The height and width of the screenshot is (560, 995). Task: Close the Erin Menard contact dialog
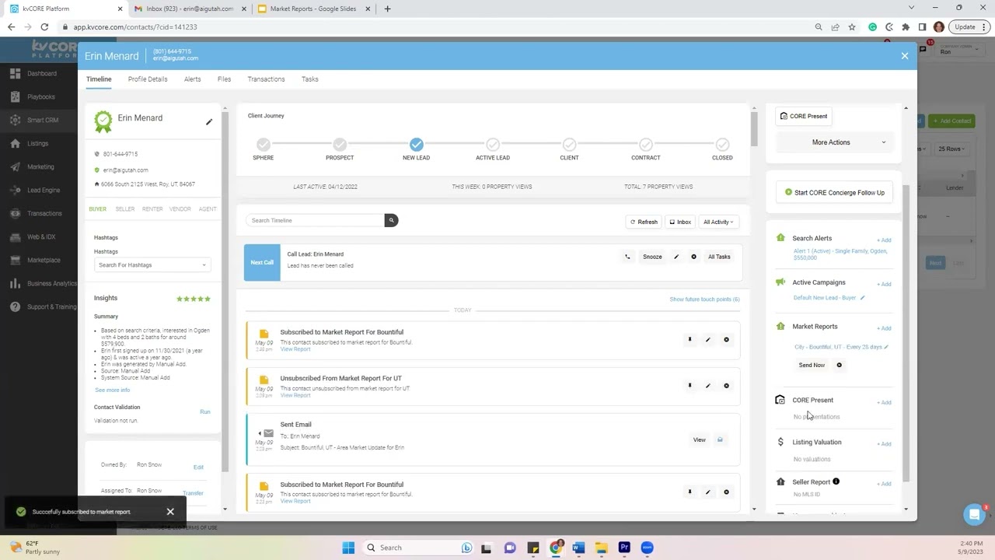tap(904, 56)
